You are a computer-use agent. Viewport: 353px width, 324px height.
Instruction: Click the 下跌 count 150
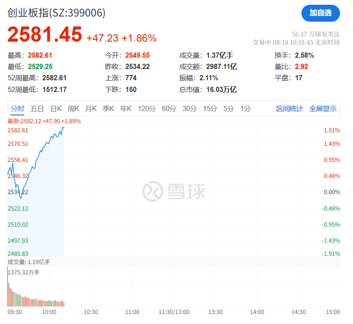tap(131, 89)
